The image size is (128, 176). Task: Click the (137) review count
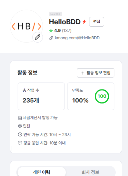[66, 31]
